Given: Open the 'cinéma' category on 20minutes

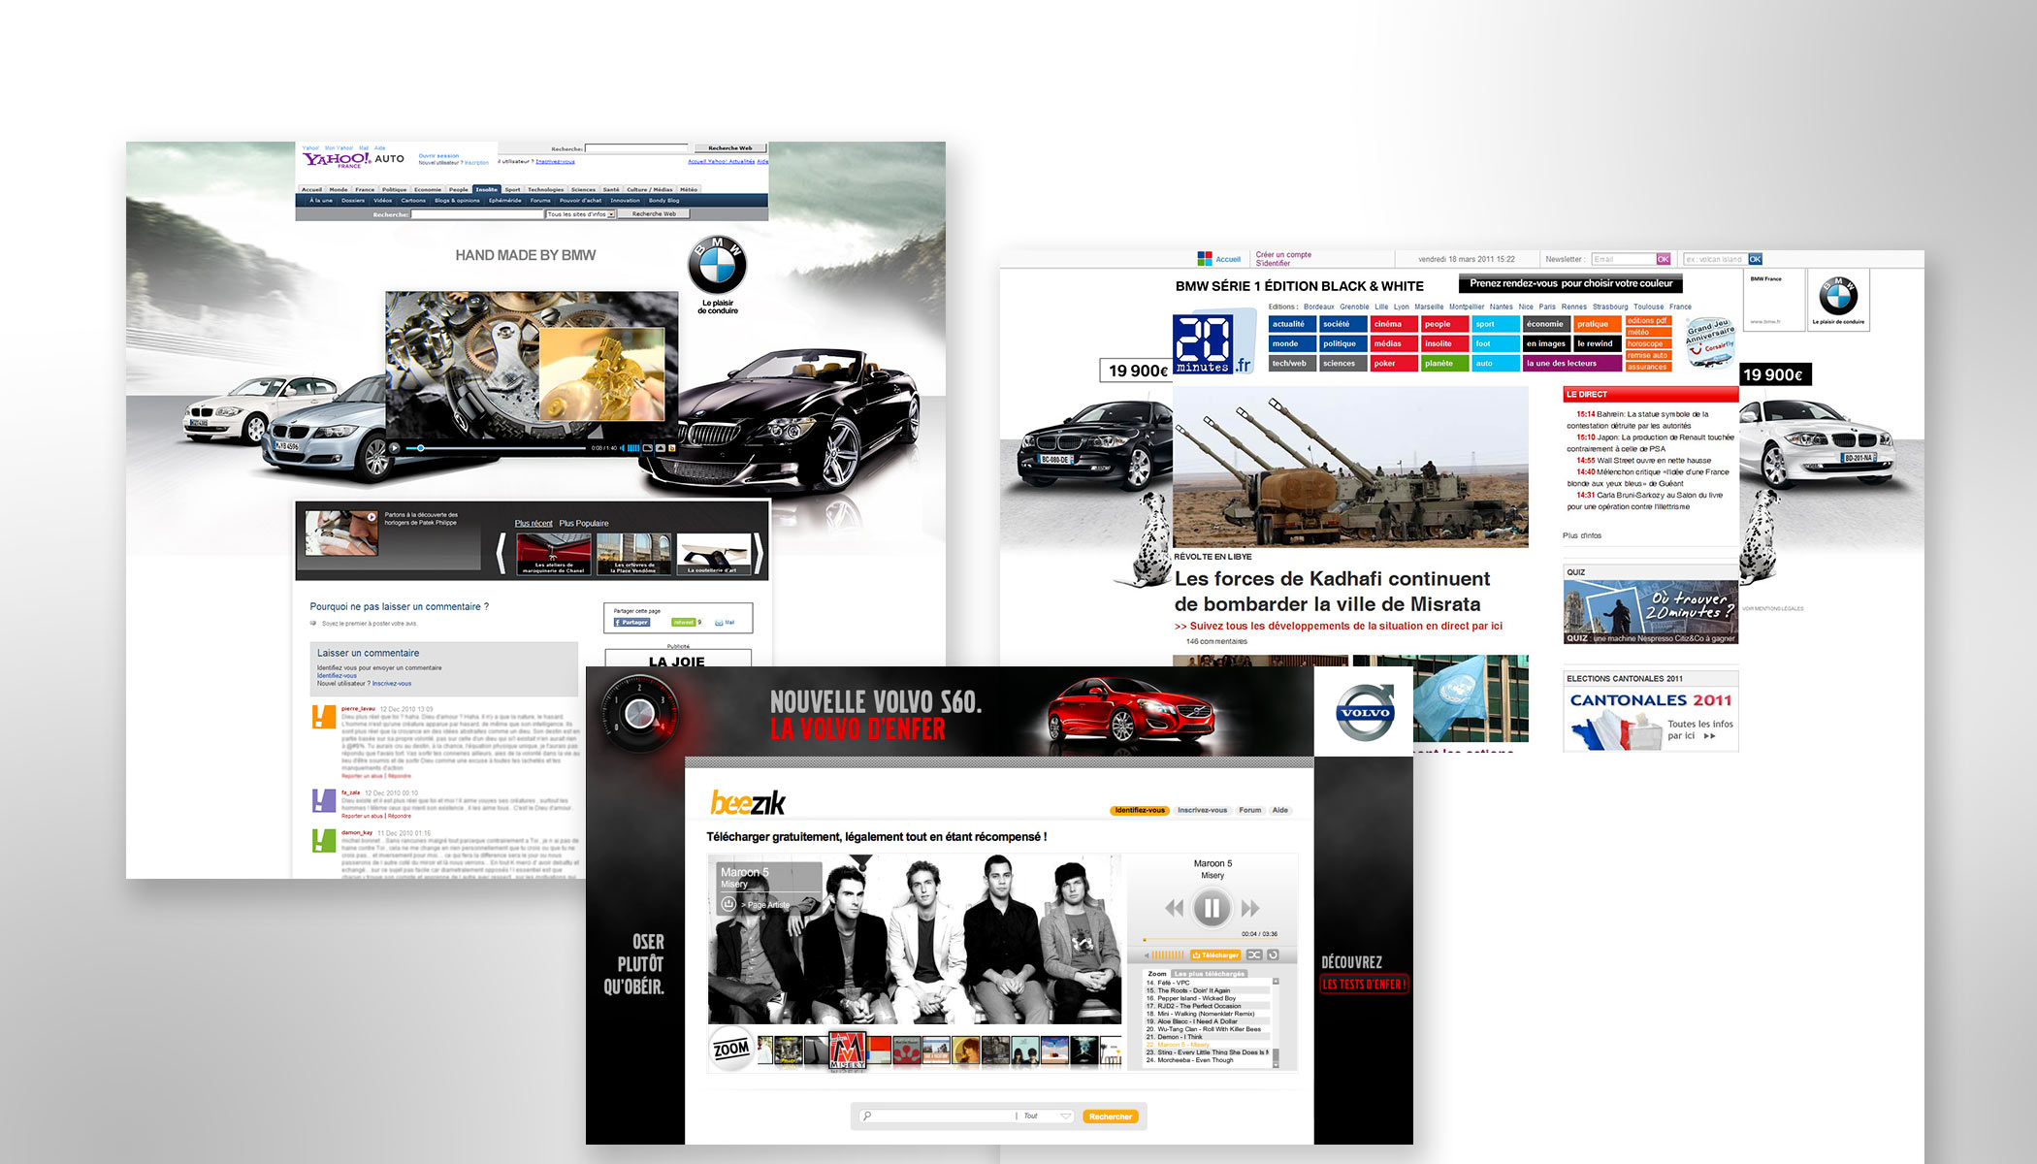Looking at the screenshot, I should pos(1394,324).
